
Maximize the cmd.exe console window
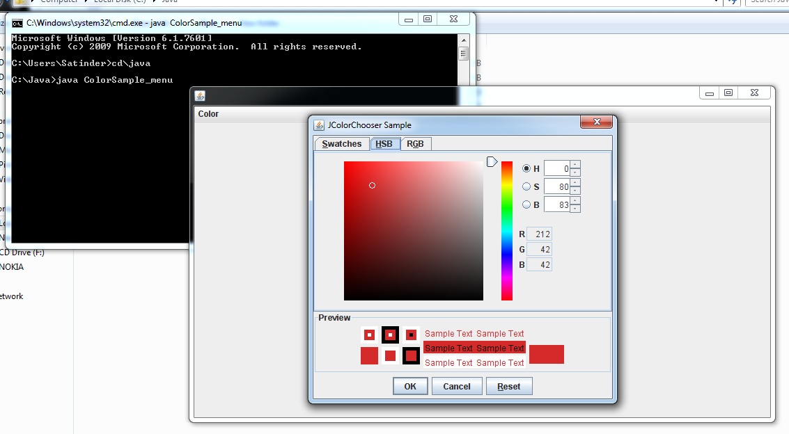tap(427, 19)
